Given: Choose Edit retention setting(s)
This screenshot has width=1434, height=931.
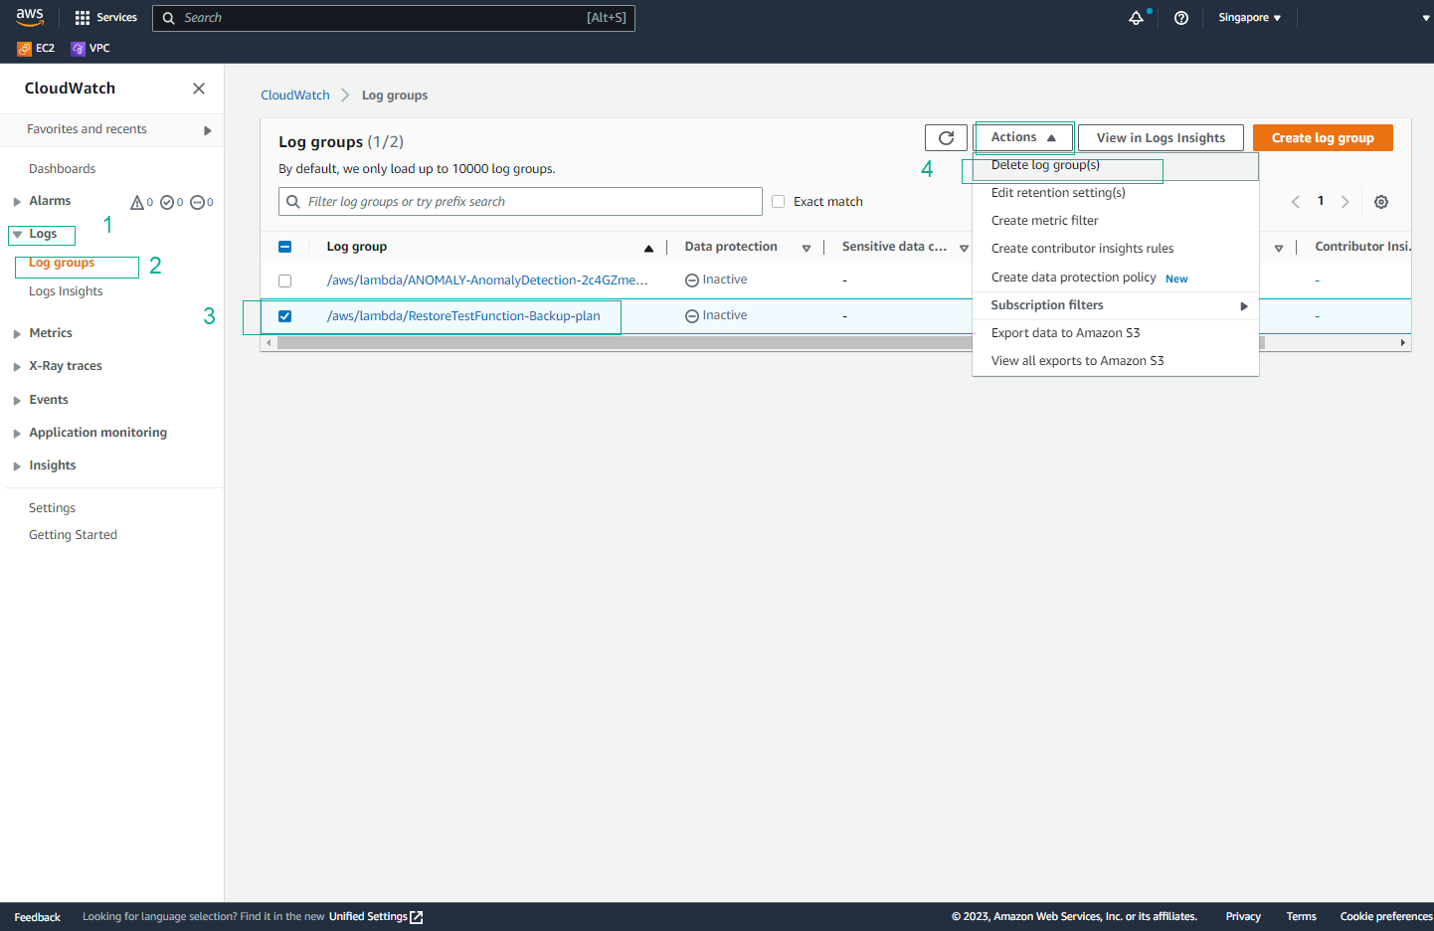Looking at the screenshot, I should (1115, 193).
